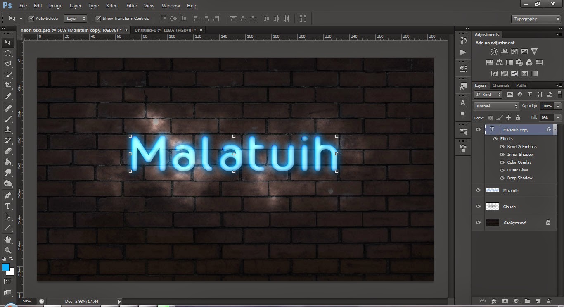This screenshot has width=564, height=307.
Task: Toggle visibility of the Clouds layer
Action: [478, 206]
